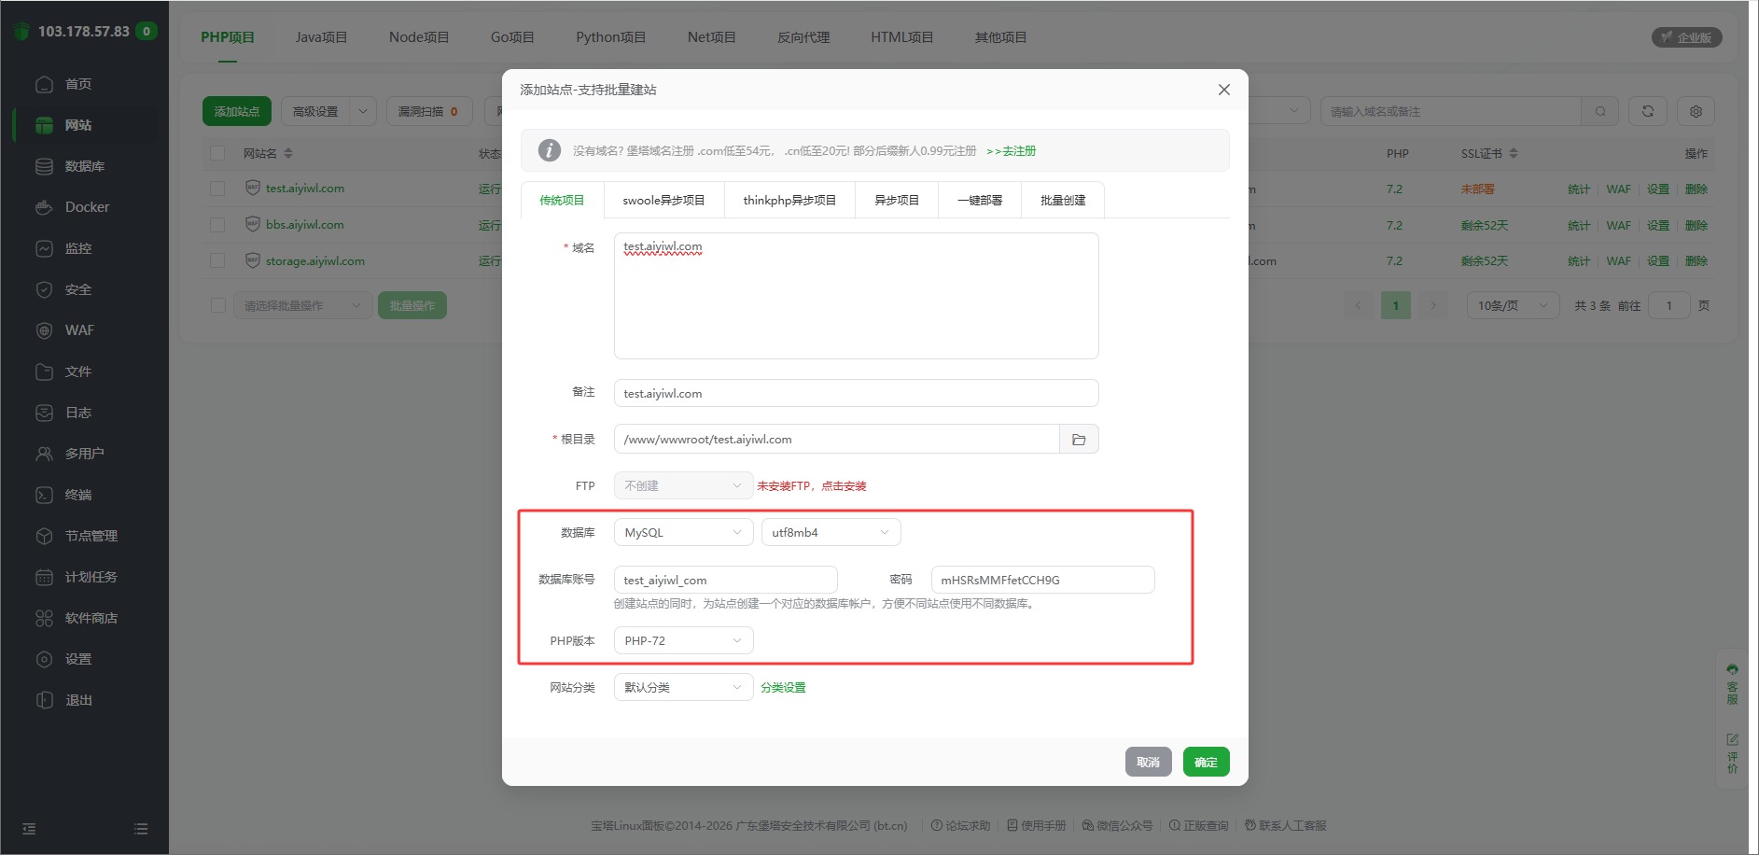The height and width of the screenshot is (855, 1759).
Task: Switch to the 批量创建 tab
Action: tap(1063, 201)
